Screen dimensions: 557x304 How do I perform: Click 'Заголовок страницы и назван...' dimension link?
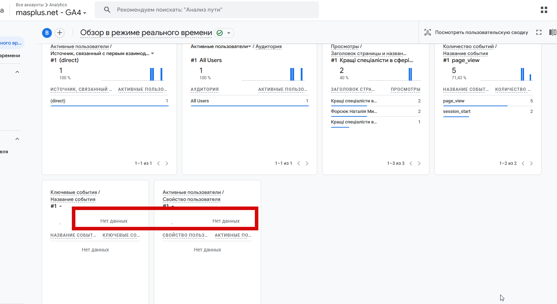pos(369,53)
